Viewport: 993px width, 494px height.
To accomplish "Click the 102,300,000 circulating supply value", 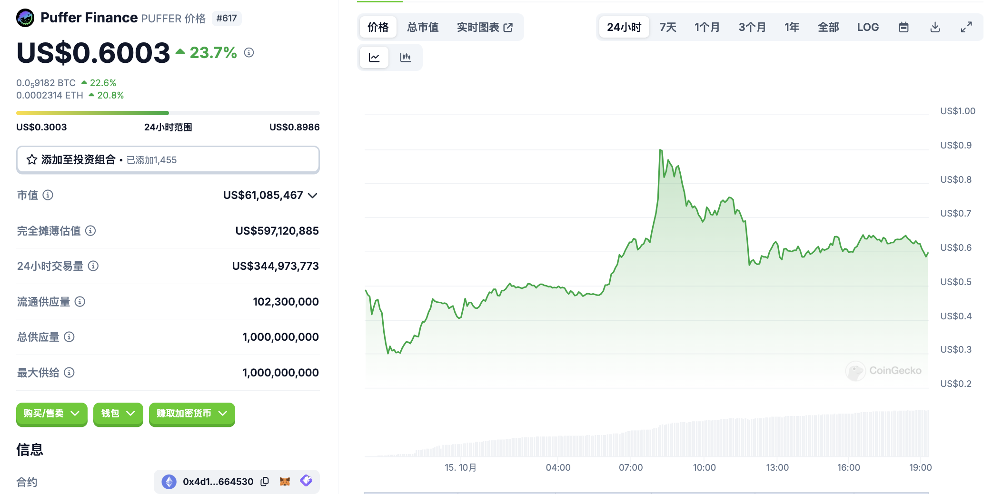I will pyautogui.click(x=286, y=302).
